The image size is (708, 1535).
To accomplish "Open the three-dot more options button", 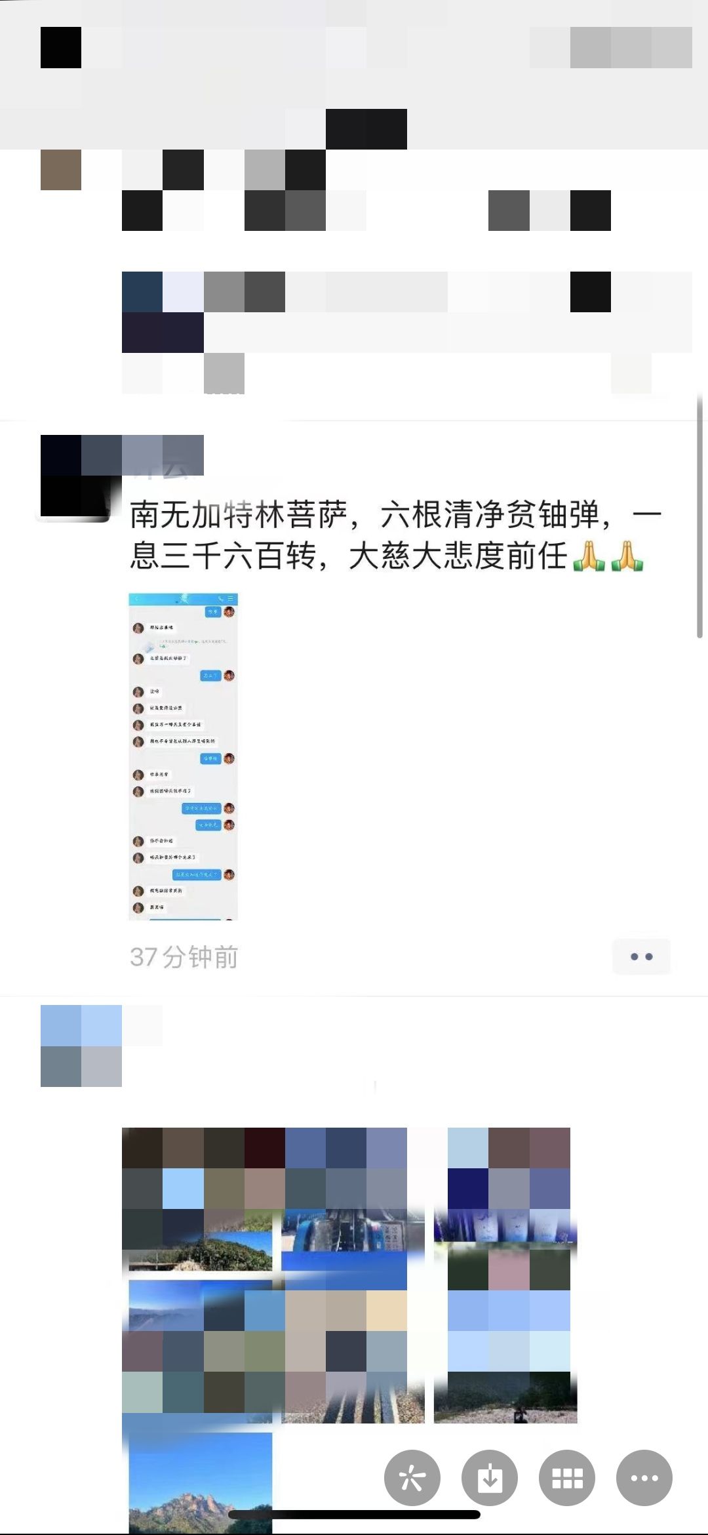I will 644,1478.
